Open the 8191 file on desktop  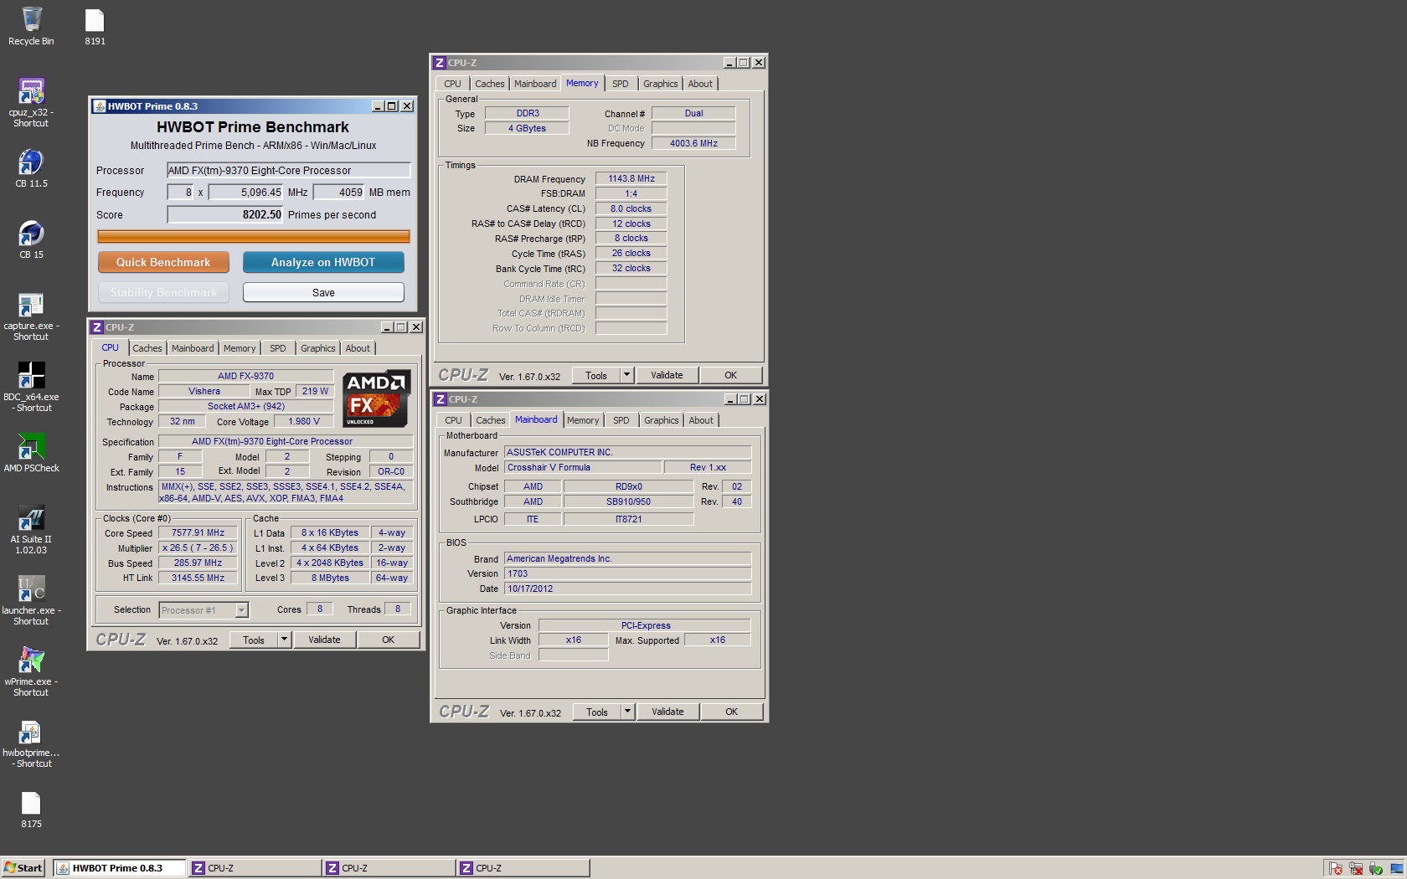95,25
